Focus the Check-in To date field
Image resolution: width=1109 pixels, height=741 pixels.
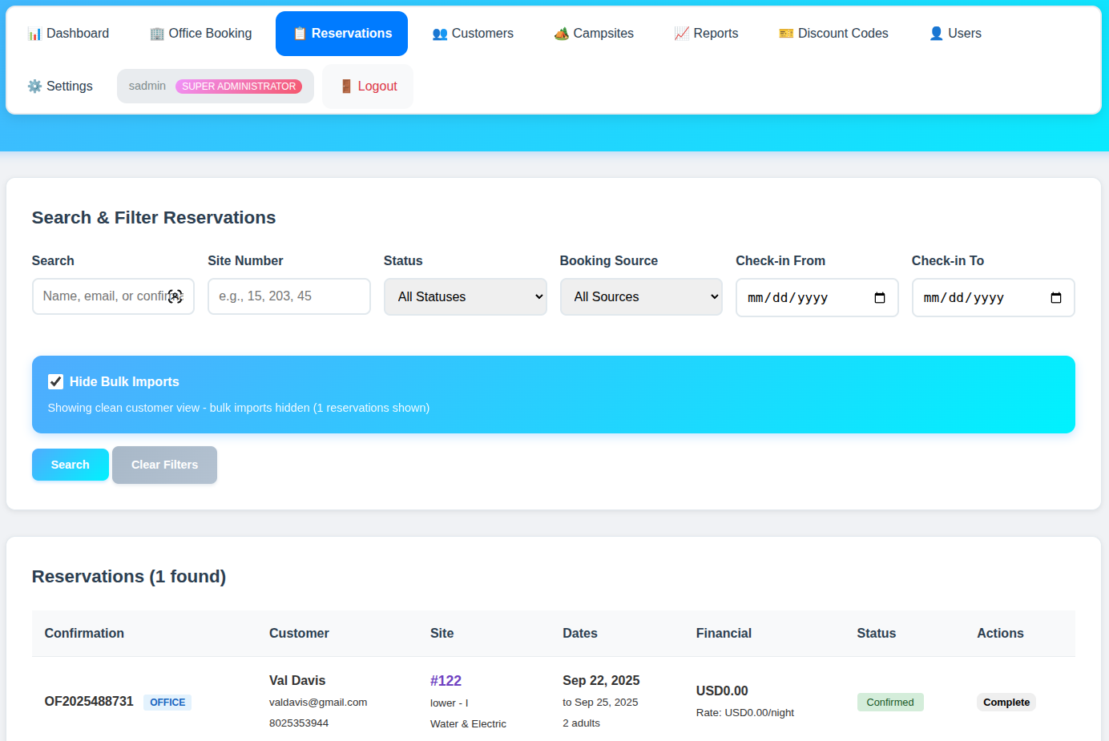point(994,298)
